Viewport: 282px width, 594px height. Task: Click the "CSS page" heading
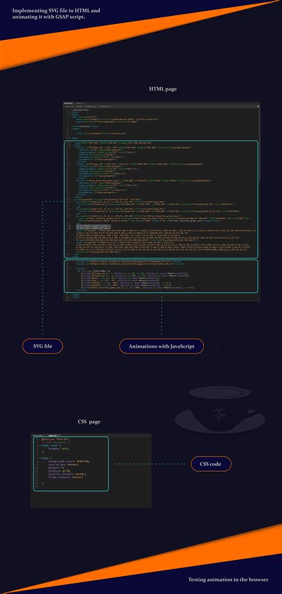89,421
